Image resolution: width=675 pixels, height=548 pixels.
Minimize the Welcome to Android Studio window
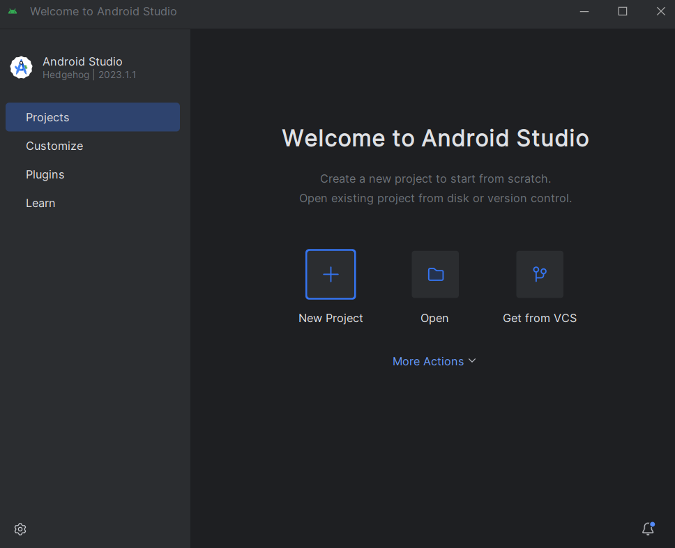[584, 12]
